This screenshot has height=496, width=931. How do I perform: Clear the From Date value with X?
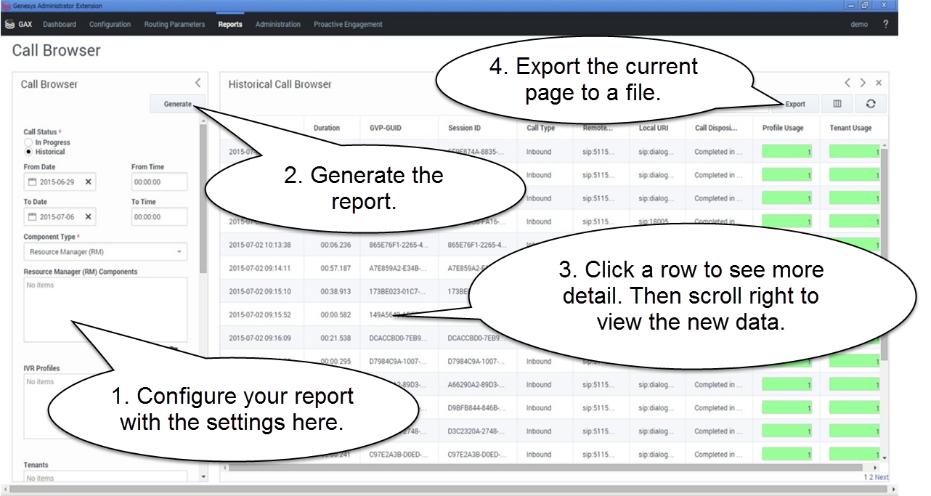(x=88, y=182)
